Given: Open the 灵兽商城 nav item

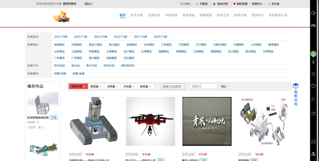Looking at the screenshot, I should (188, 15).
